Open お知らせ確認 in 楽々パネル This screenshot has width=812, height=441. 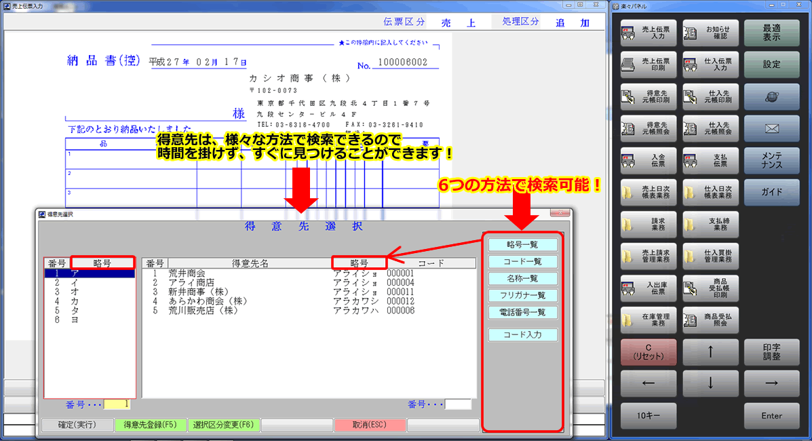pyautogui.click(x=708, y=33)
